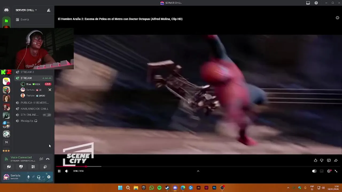Open Illustrator from the taskbar
This screenshot has height=192, width=342.
[199, 188]
